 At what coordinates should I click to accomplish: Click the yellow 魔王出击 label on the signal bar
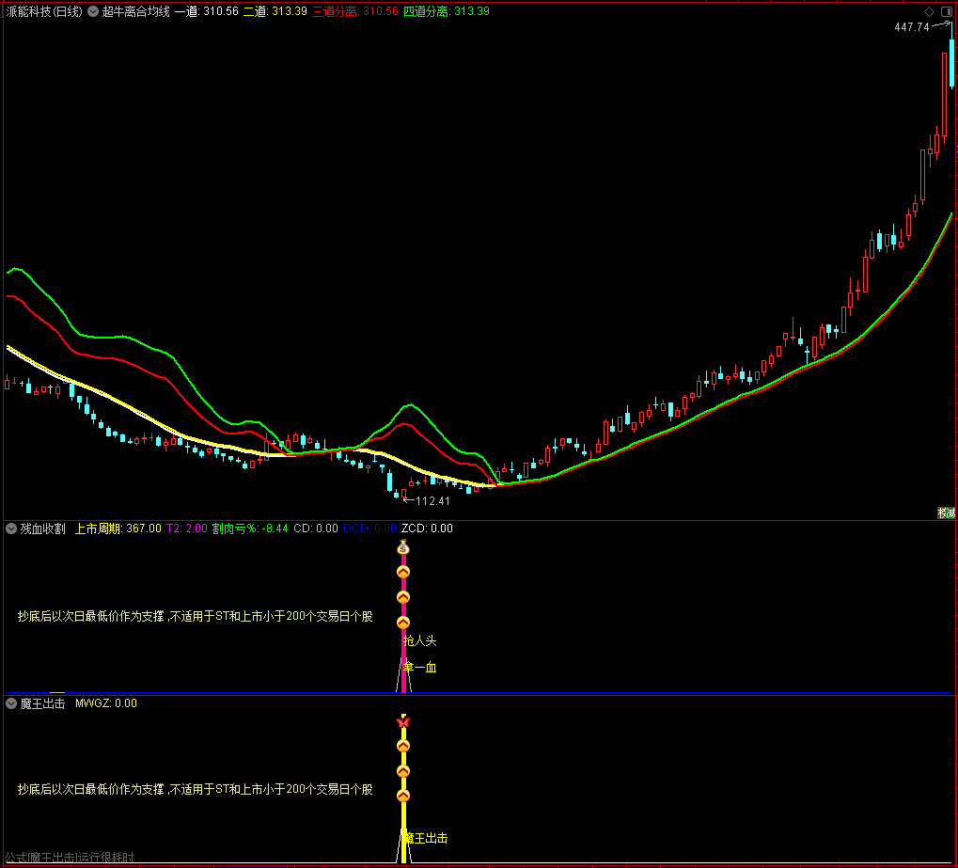coord(426,839)
